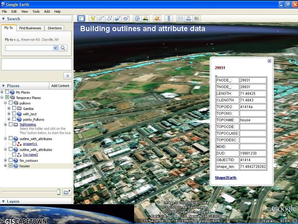Close the 29931 attribute balloon
The width and height of the screenshot is (298, 224).
(269, 61)
